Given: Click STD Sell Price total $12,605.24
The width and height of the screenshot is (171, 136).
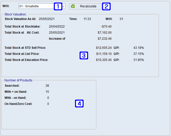Looking at the screenshot, I should coord(104,48).
